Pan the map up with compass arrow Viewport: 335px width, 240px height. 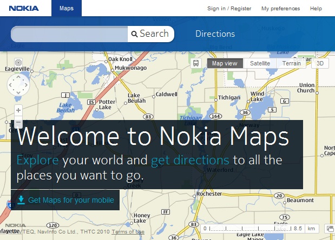pos(18,77)
